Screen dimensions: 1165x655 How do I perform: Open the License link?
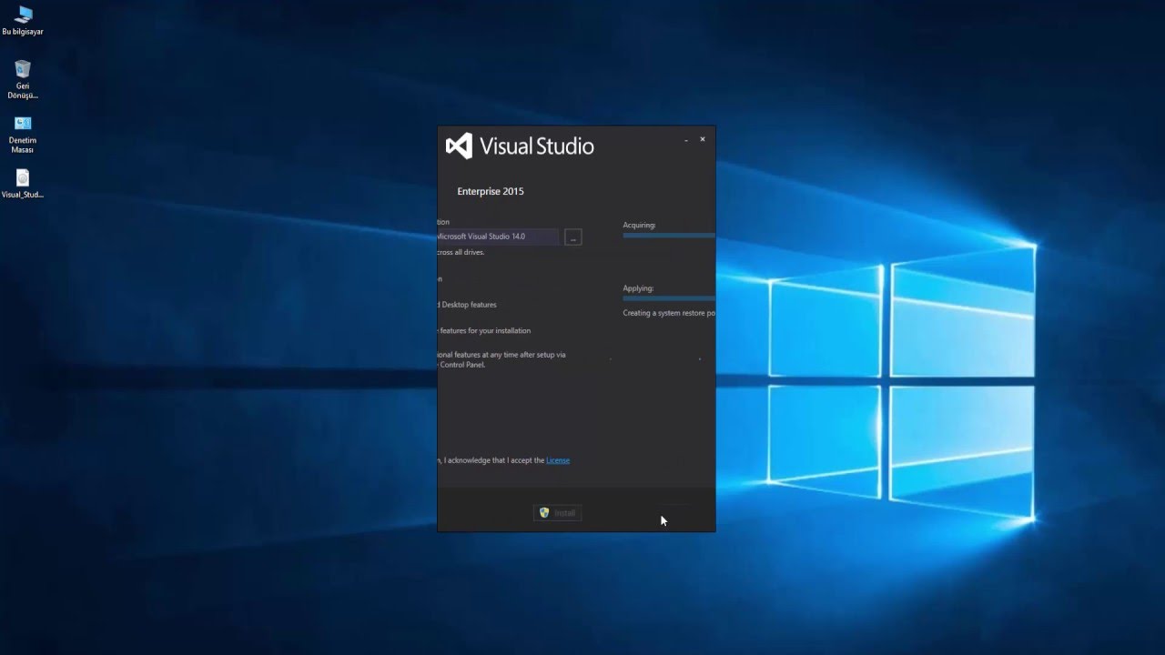click(558, 460)
